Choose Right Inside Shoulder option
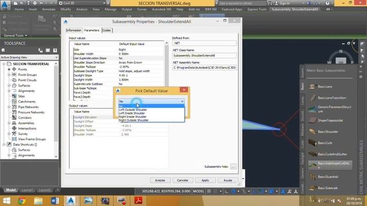 tap(151, 117)
